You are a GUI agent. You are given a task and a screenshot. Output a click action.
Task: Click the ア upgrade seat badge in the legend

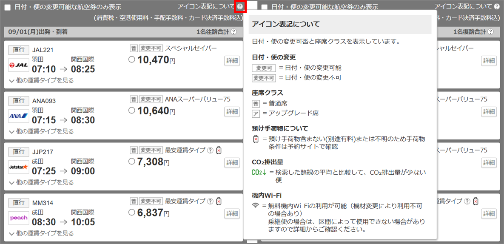point(256,113)
